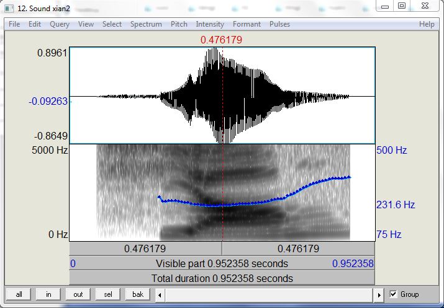Play the Total duration 0.952358 seconds bar

(x=222, y=278)
